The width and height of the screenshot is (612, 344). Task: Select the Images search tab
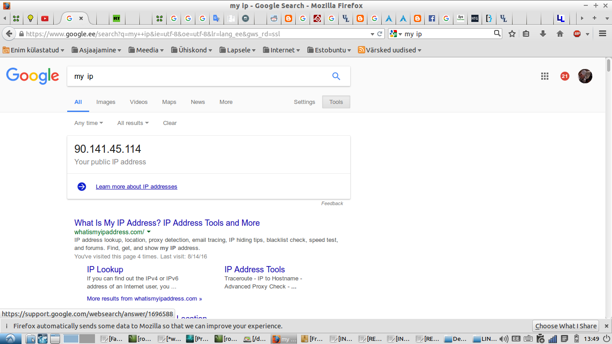(106, 102)
